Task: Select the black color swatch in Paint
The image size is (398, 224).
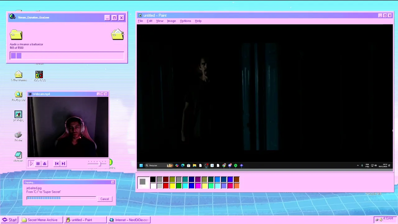Action: tap(153, 180)
